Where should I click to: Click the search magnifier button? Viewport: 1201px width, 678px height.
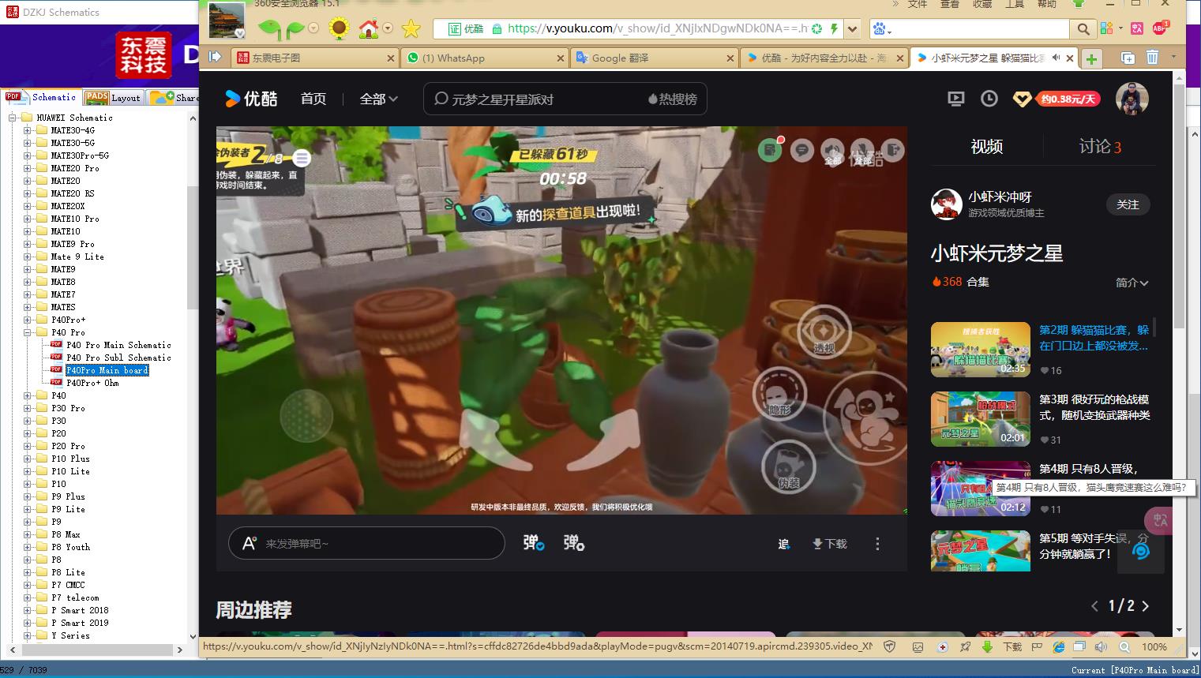click(1083, 29)
